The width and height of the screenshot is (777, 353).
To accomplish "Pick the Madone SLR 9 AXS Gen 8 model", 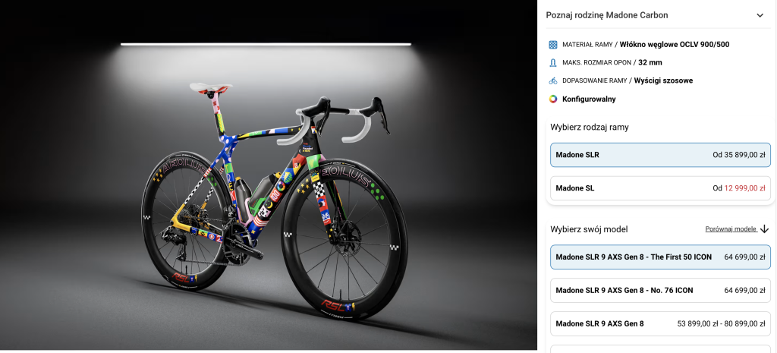I will 661,323.
